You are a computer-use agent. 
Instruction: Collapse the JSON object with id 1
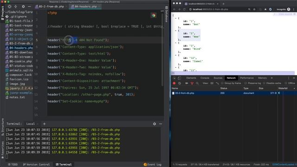tap(176, 18)
